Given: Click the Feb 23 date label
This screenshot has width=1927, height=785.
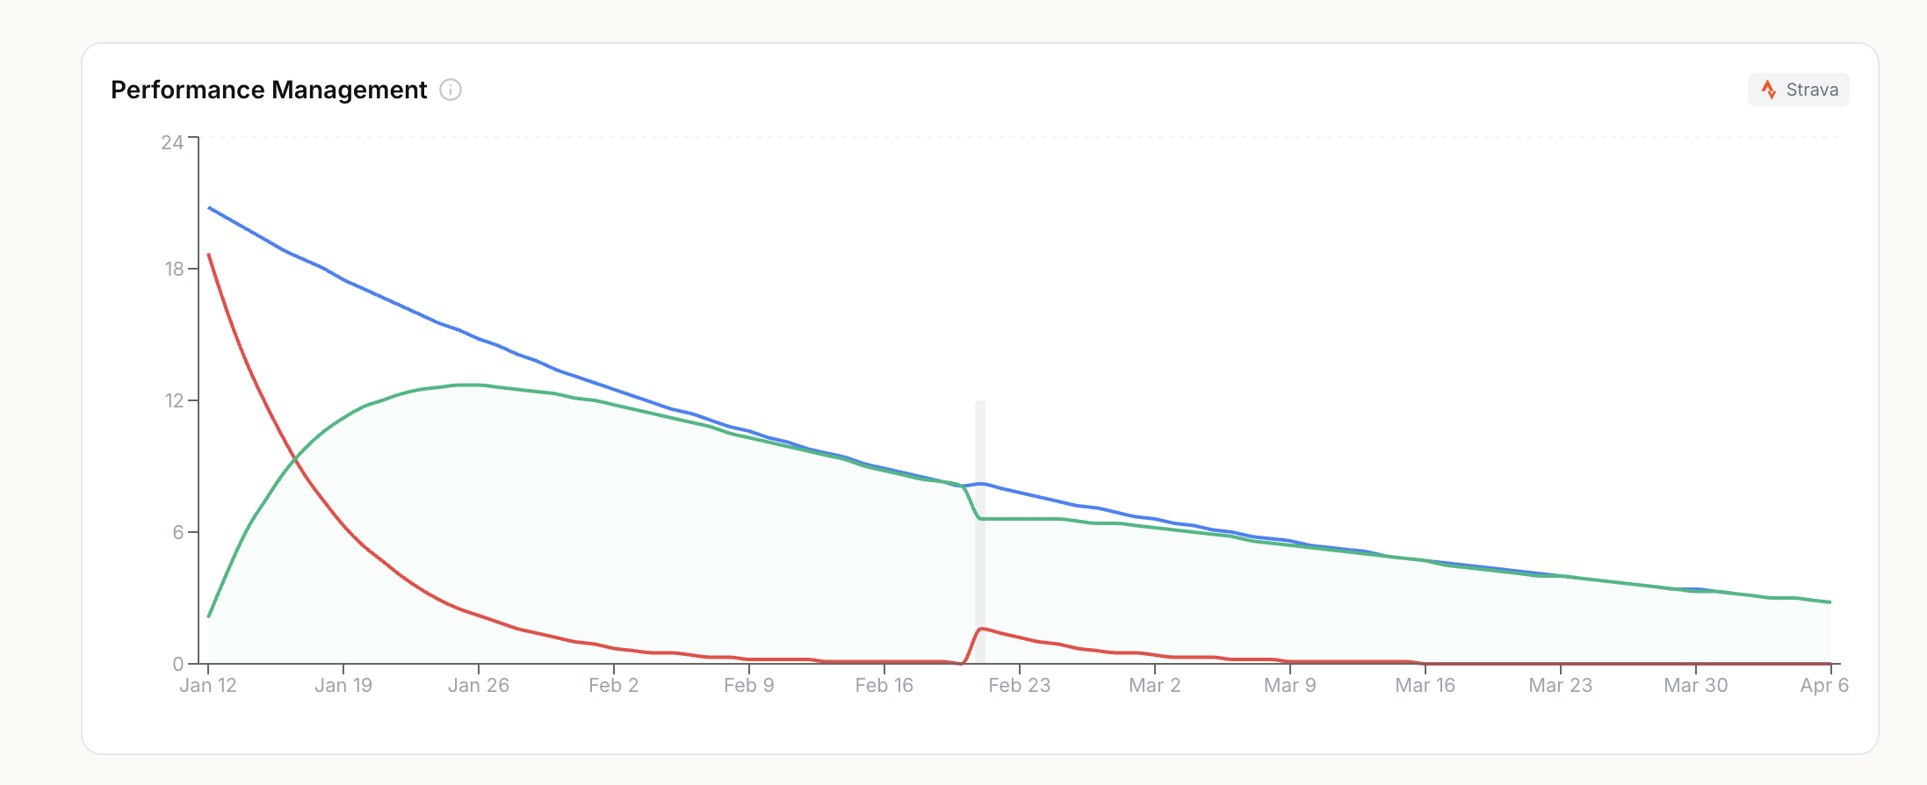Looking at the screenshot, I should tap(1020, 686).
